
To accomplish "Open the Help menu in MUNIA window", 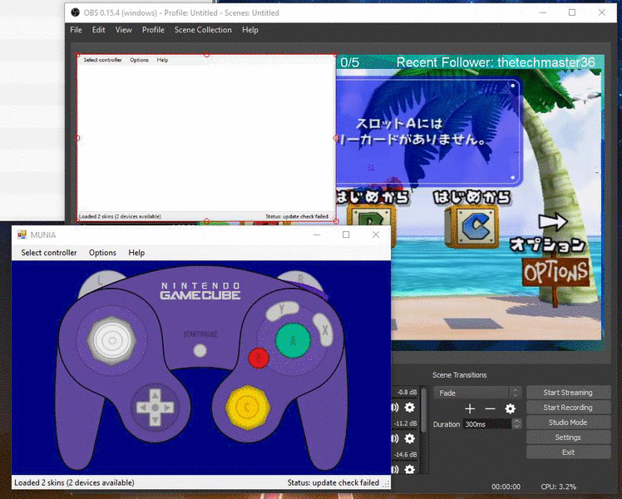I will pos(136,253).
